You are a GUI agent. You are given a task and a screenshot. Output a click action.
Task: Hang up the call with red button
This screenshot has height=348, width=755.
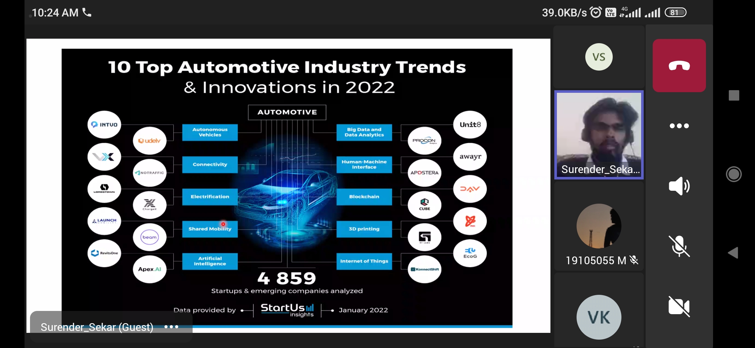click(679, 66)
